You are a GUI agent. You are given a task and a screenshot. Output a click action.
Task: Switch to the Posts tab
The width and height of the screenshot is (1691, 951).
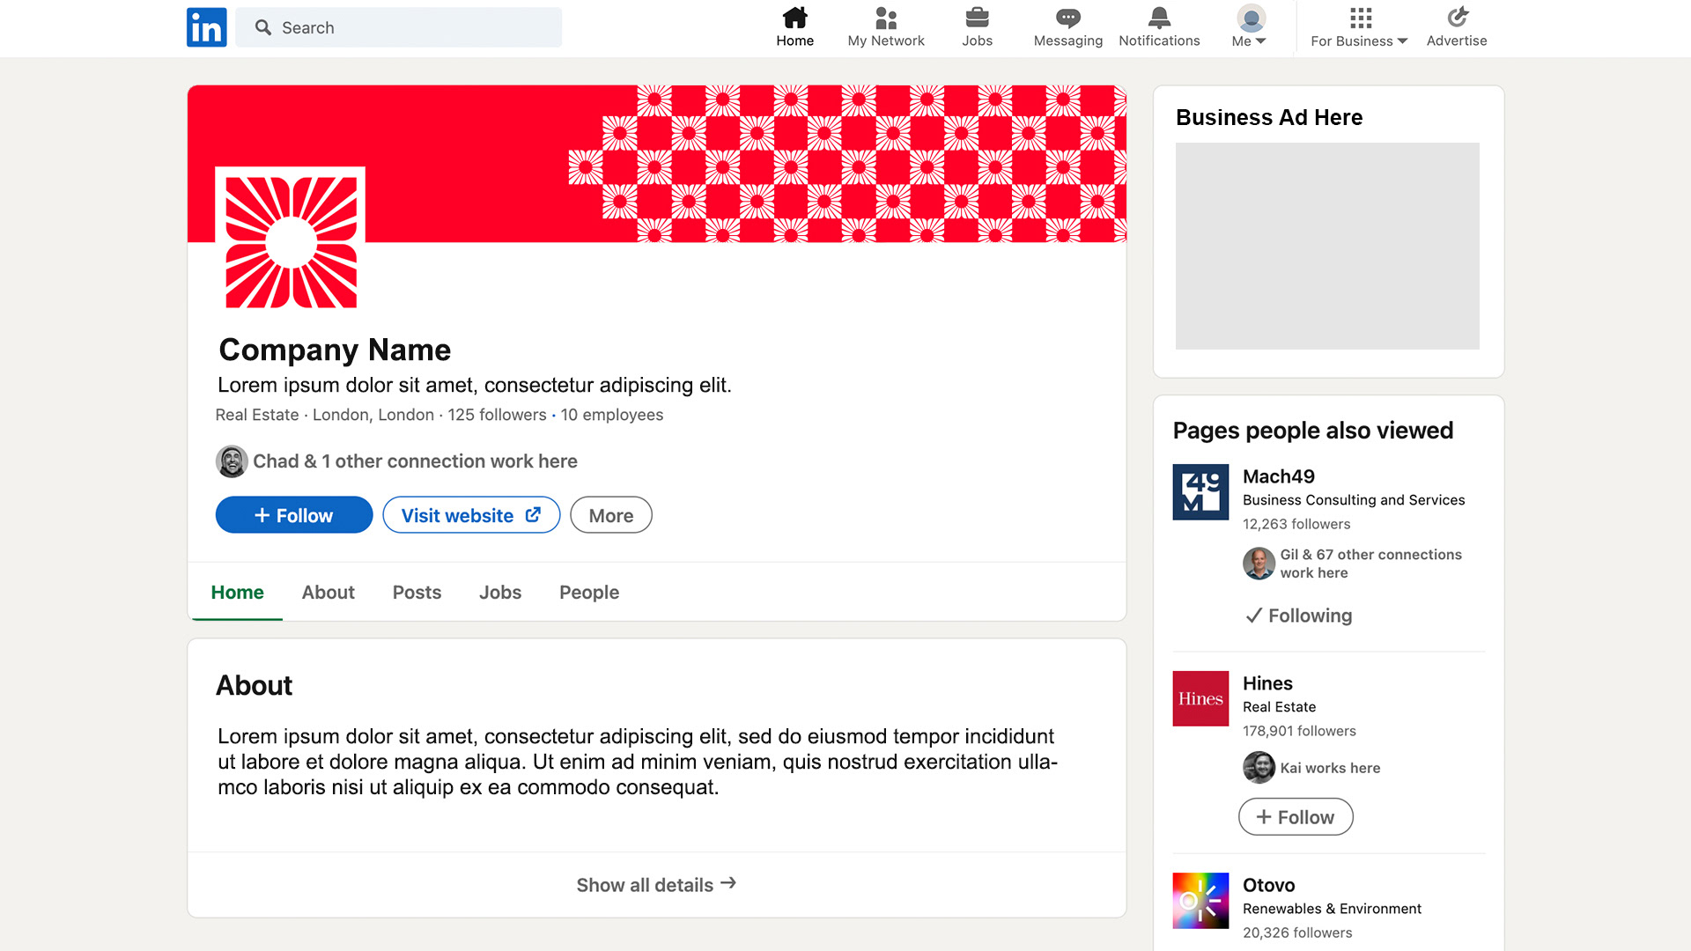[x=417, y=593]
